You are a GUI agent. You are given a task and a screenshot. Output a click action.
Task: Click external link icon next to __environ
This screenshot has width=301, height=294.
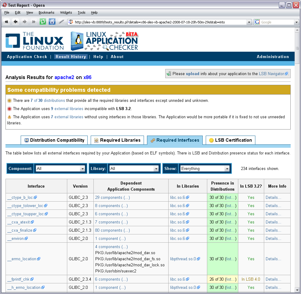point(26,238)
